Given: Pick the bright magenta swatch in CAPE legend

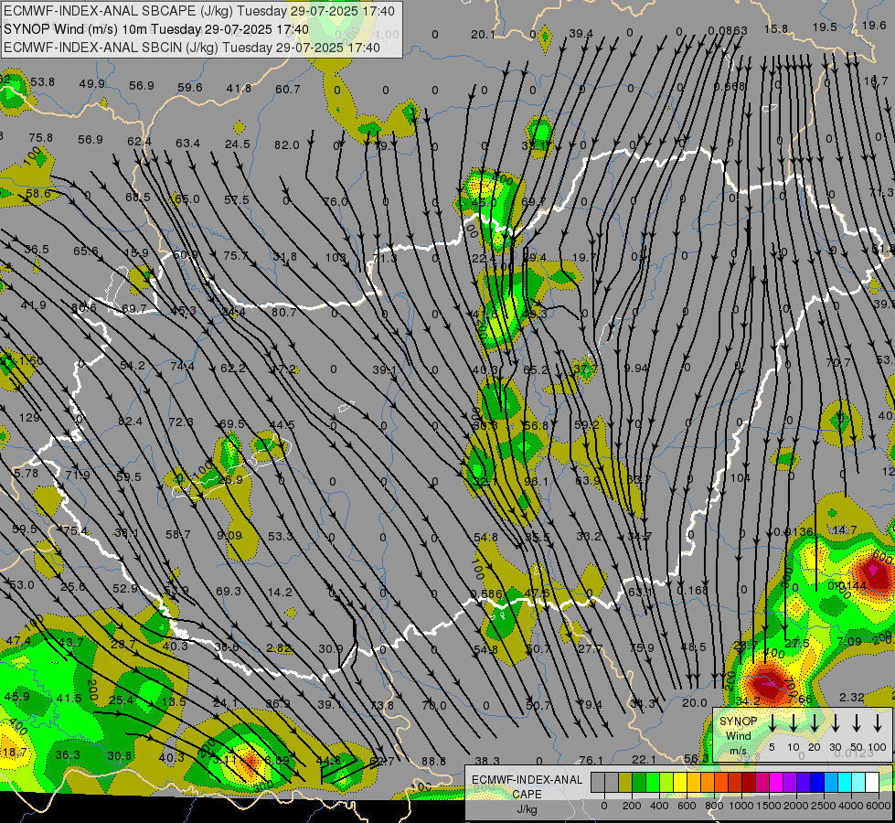Looking at the screenshot, I should pos(776,783).
